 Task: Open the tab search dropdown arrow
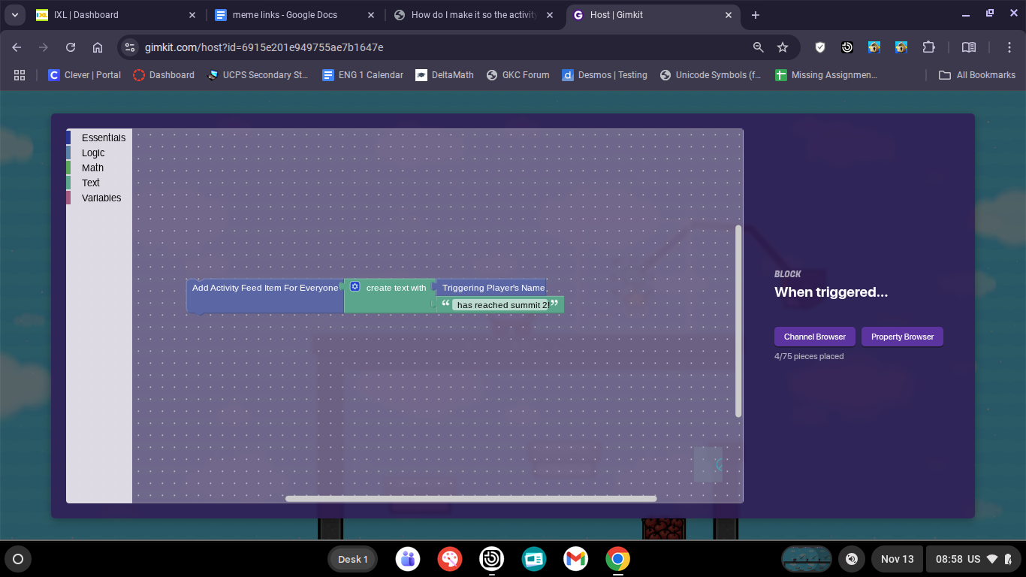pos(15,15)
